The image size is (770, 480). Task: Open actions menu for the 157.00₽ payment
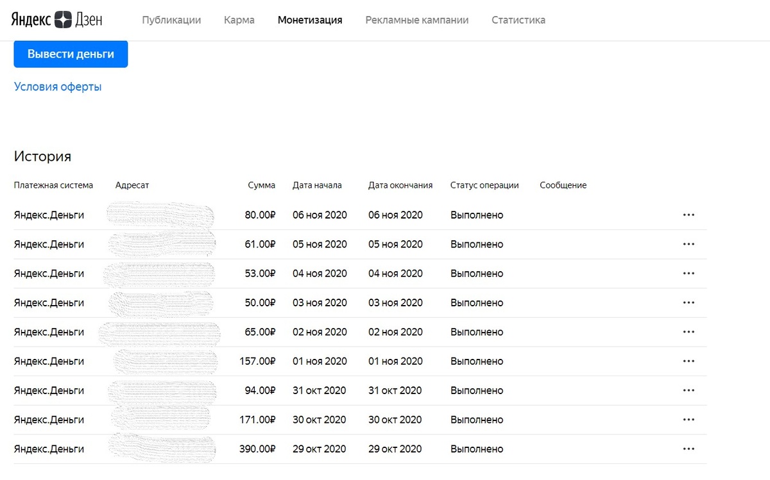[x=689, y=361]
